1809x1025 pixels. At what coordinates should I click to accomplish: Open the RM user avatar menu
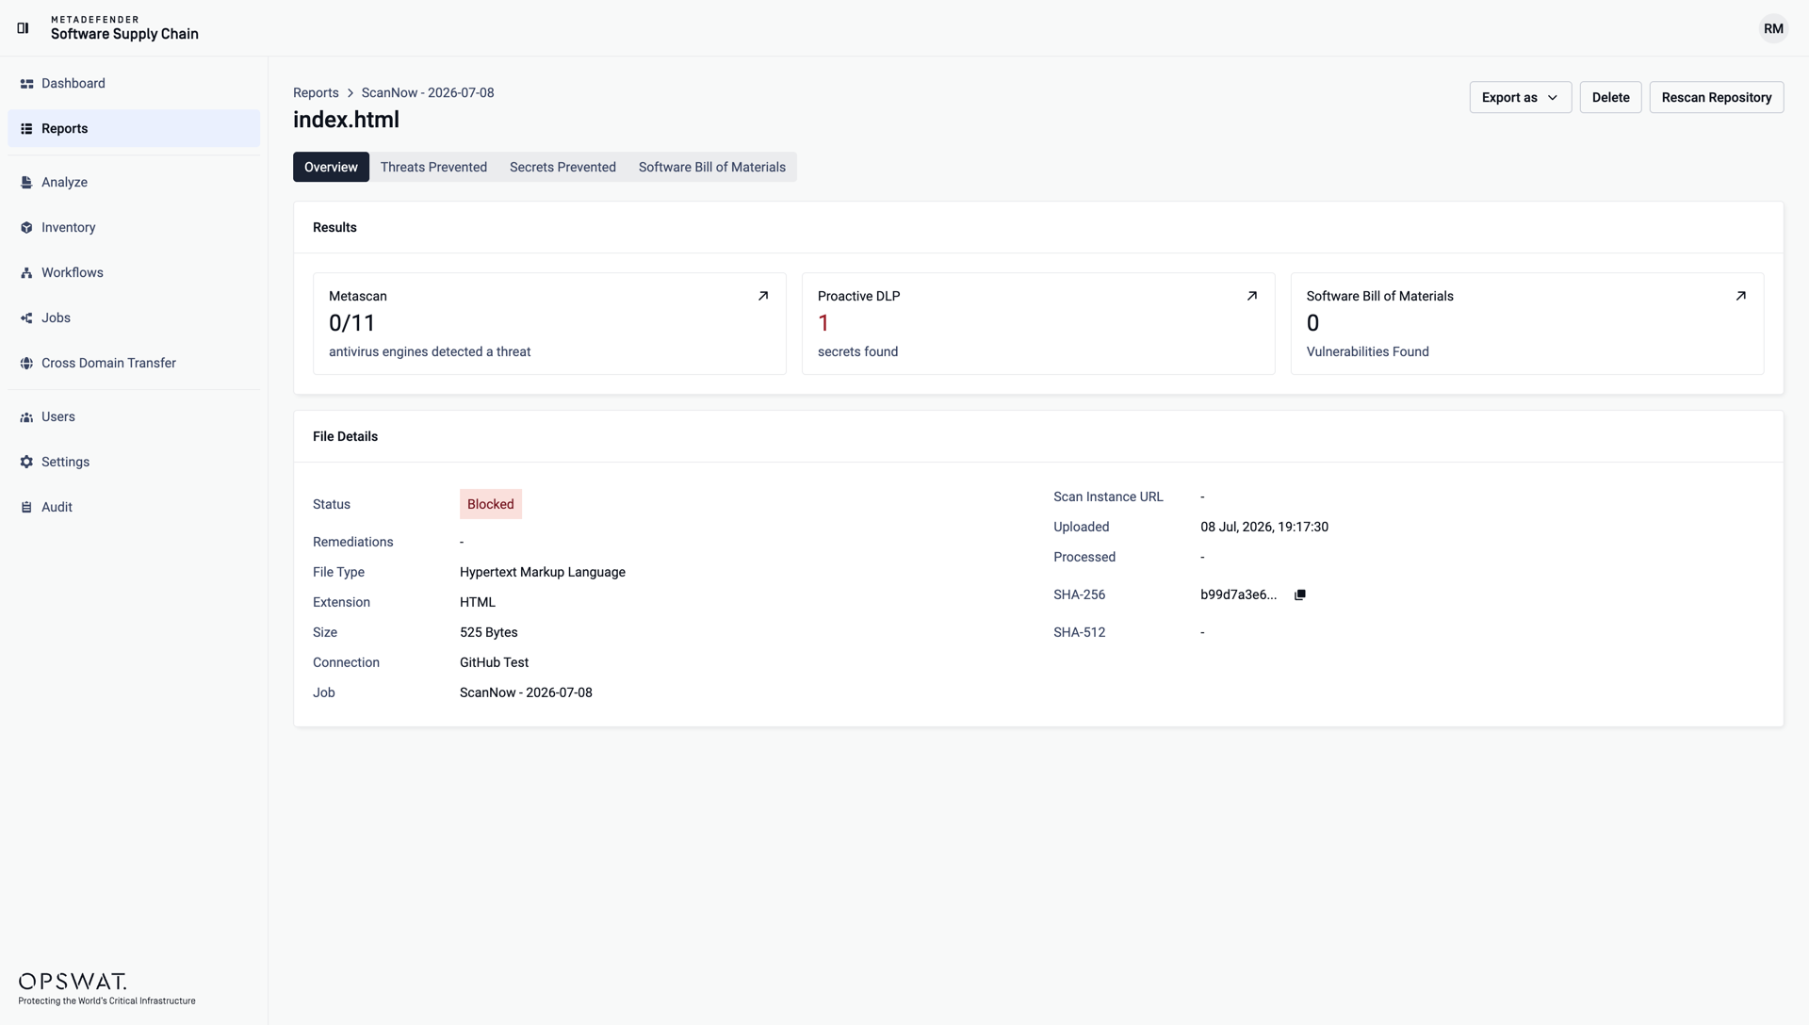[x=1773, y=28]
